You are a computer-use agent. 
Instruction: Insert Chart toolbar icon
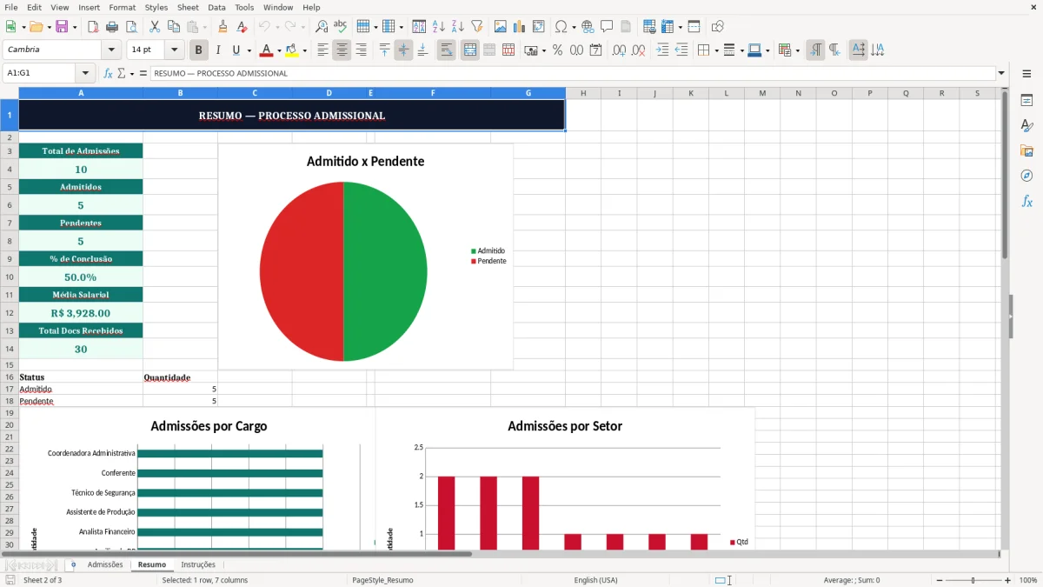[x=520, y=27]
